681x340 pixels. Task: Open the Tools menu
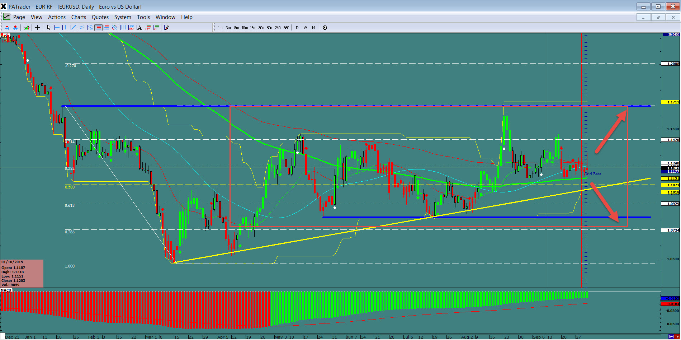pos(143,17)
